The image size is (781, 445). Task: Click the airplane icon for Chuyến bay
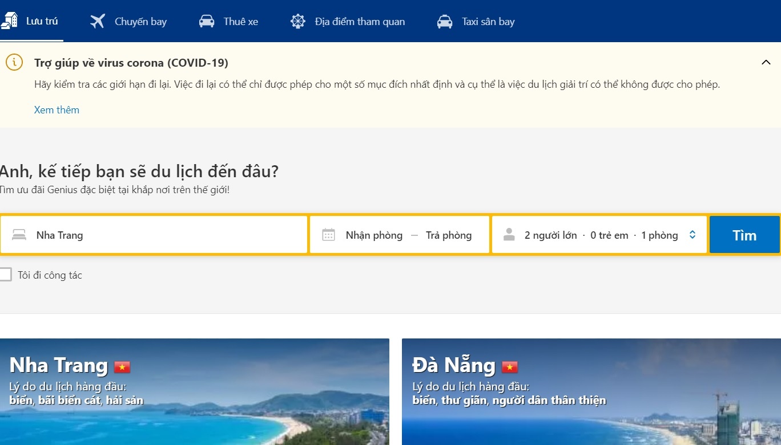[x=96, y=21]
